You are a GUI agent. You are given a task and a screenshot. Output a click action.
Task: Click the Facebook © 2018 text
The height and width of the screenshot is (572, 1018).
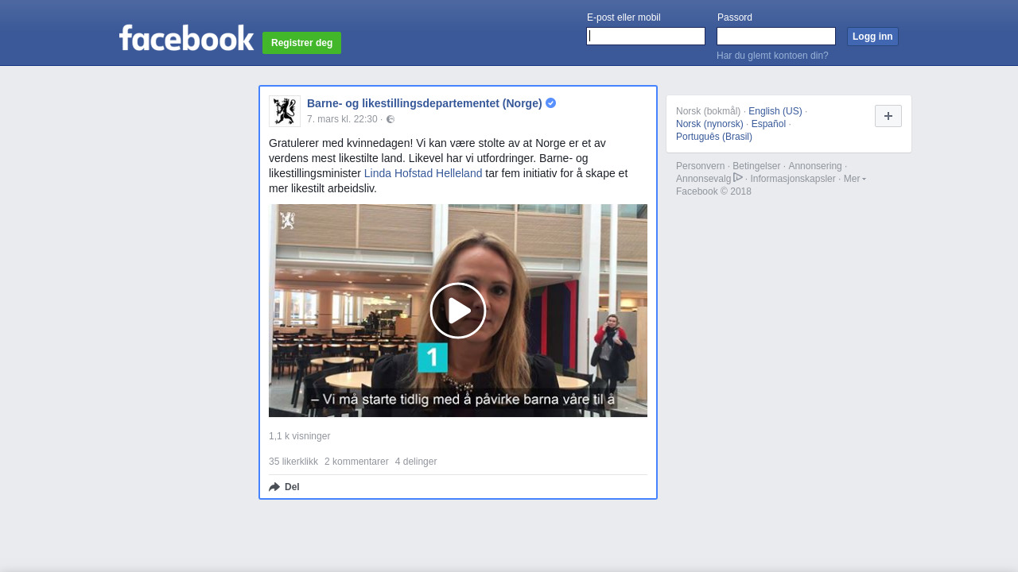[x=713, y=191]
